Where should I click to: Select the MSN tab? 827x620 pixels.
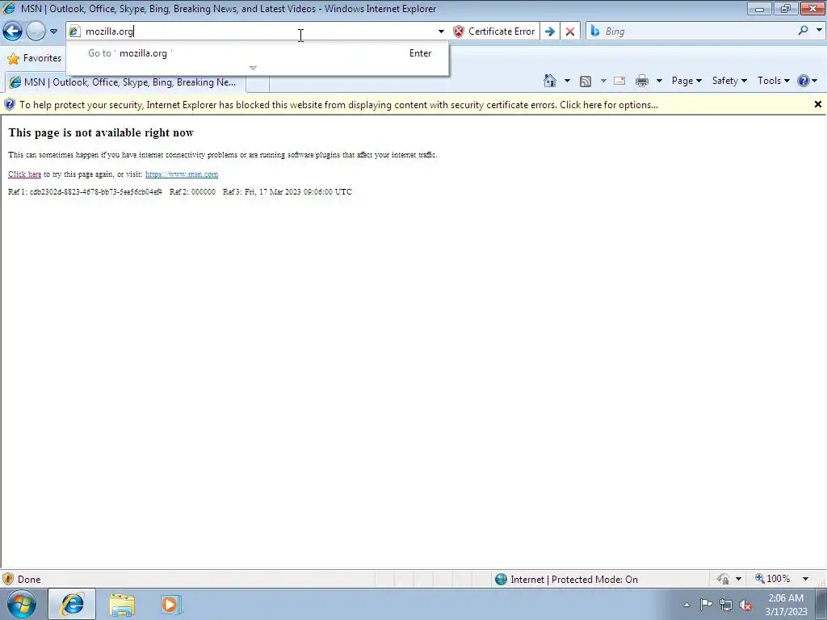[125, 82]
